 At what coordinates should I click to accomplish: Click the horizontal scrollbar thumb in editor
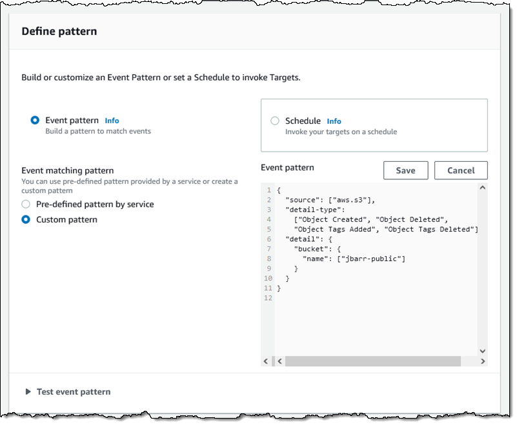tap(372, 361)
